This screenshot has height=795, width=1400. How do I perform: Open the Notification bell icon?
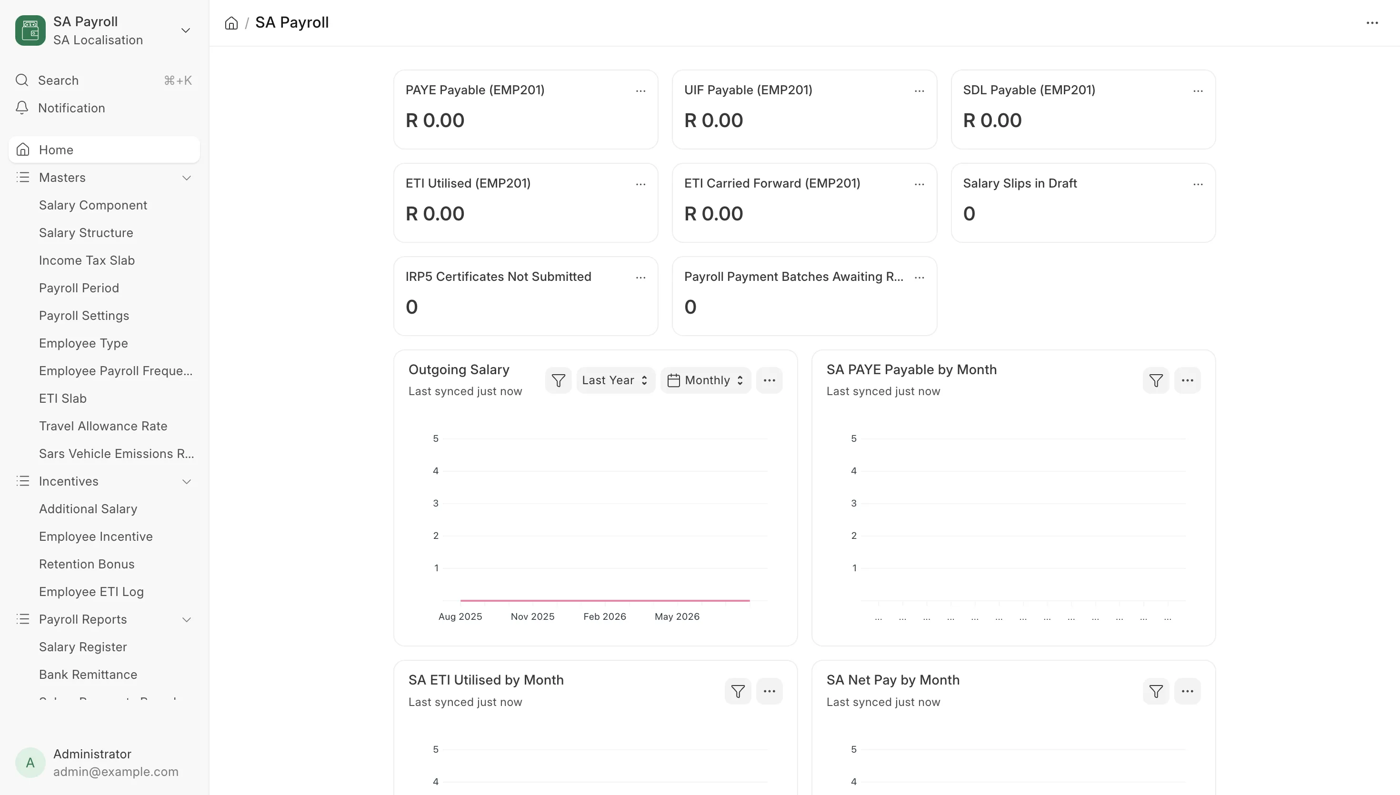point(22,108)
